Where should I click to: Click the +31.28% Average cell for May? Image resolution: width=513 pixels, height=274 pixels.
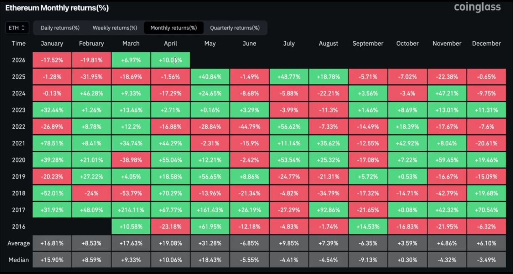tap(210, 243)
